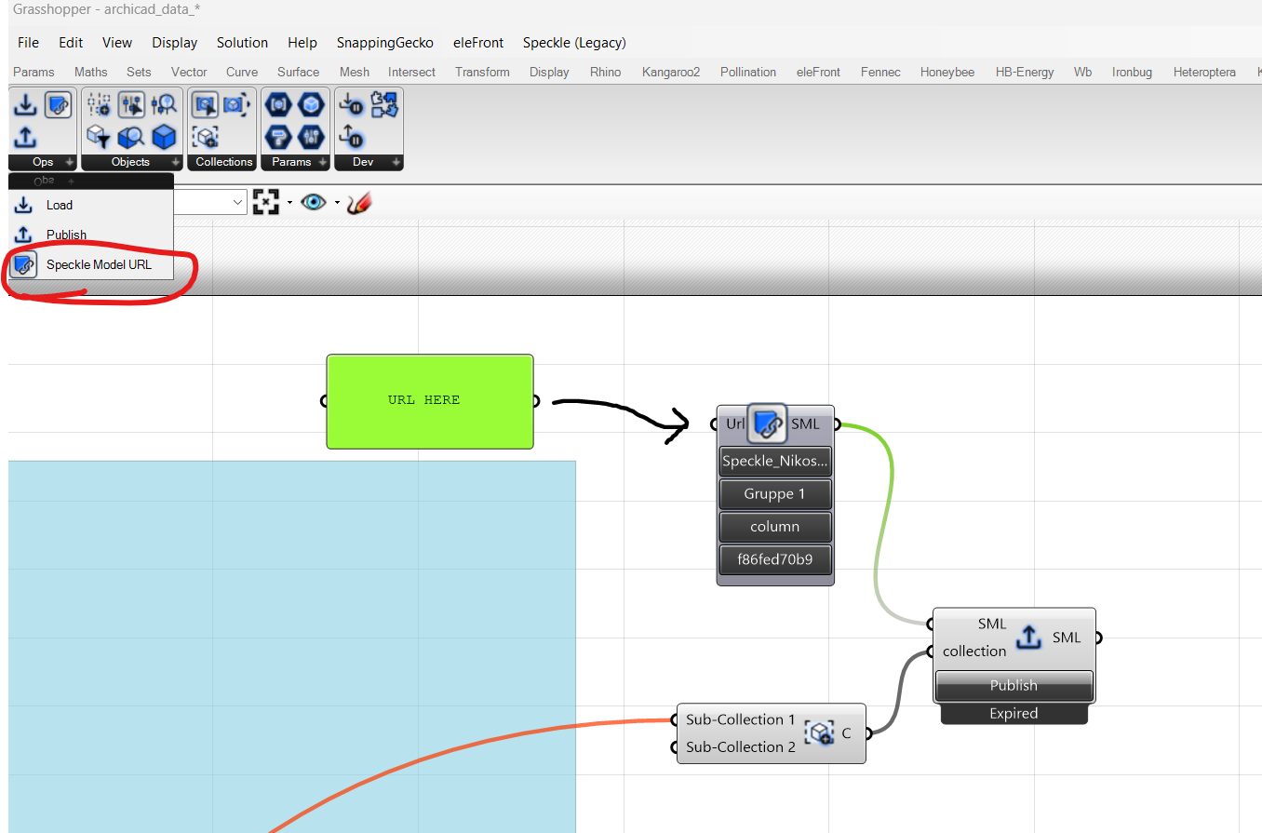Switch to the Heteroptera tab

(1204, 72)
